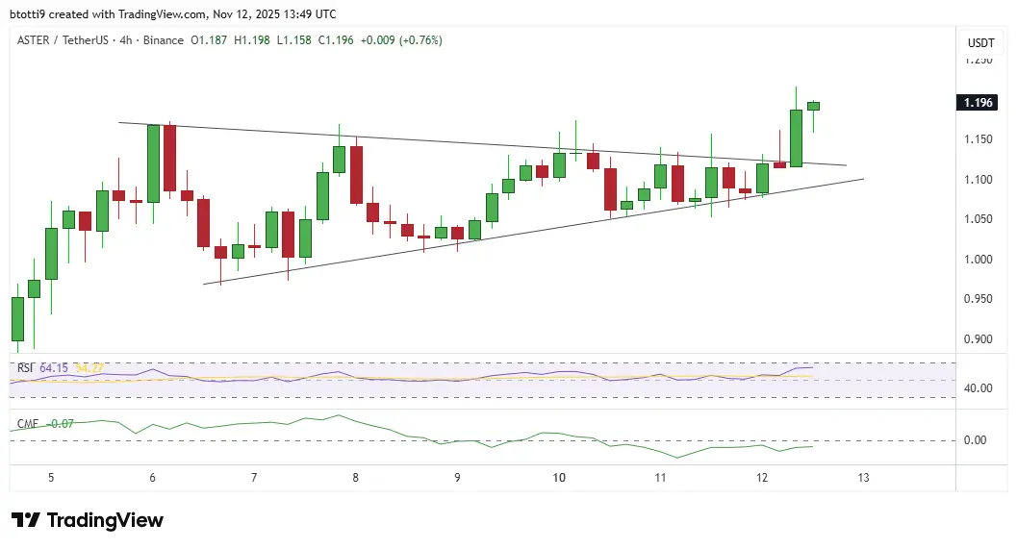Click the date label 13 on time axis
Viewport: 1017px width, 549px height.
pos(863,478)
